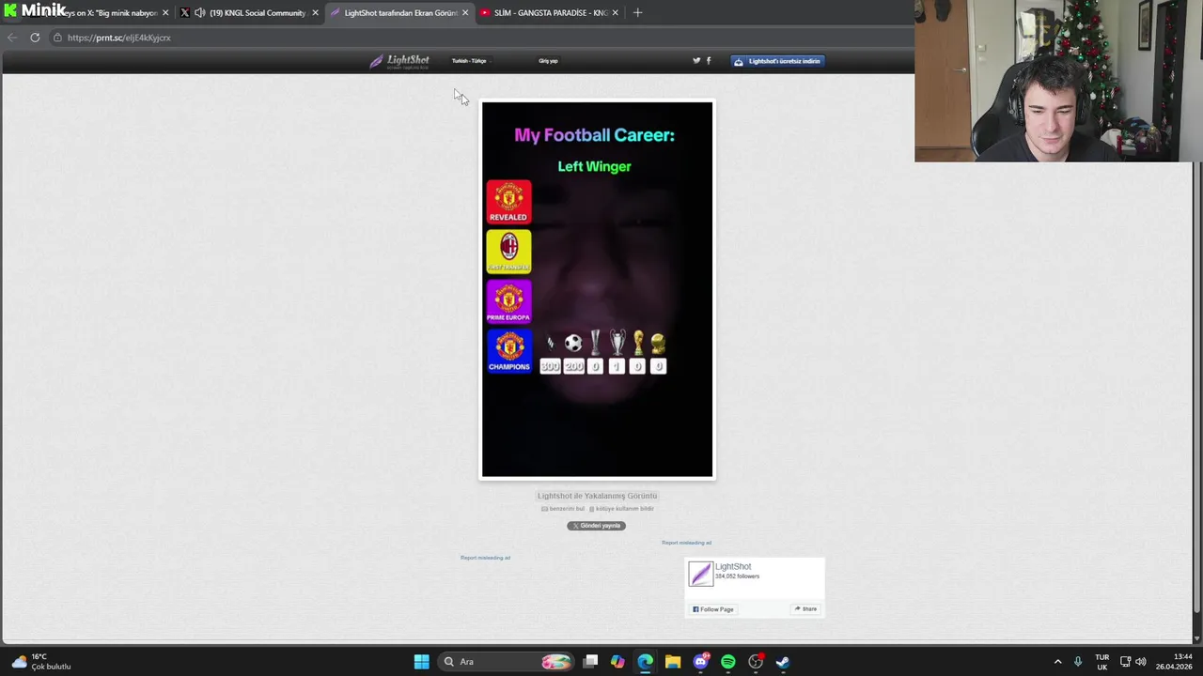Click the microphone icon in system tray
Viewport: 1203px width, 676px height.
tap(1078, 662)
